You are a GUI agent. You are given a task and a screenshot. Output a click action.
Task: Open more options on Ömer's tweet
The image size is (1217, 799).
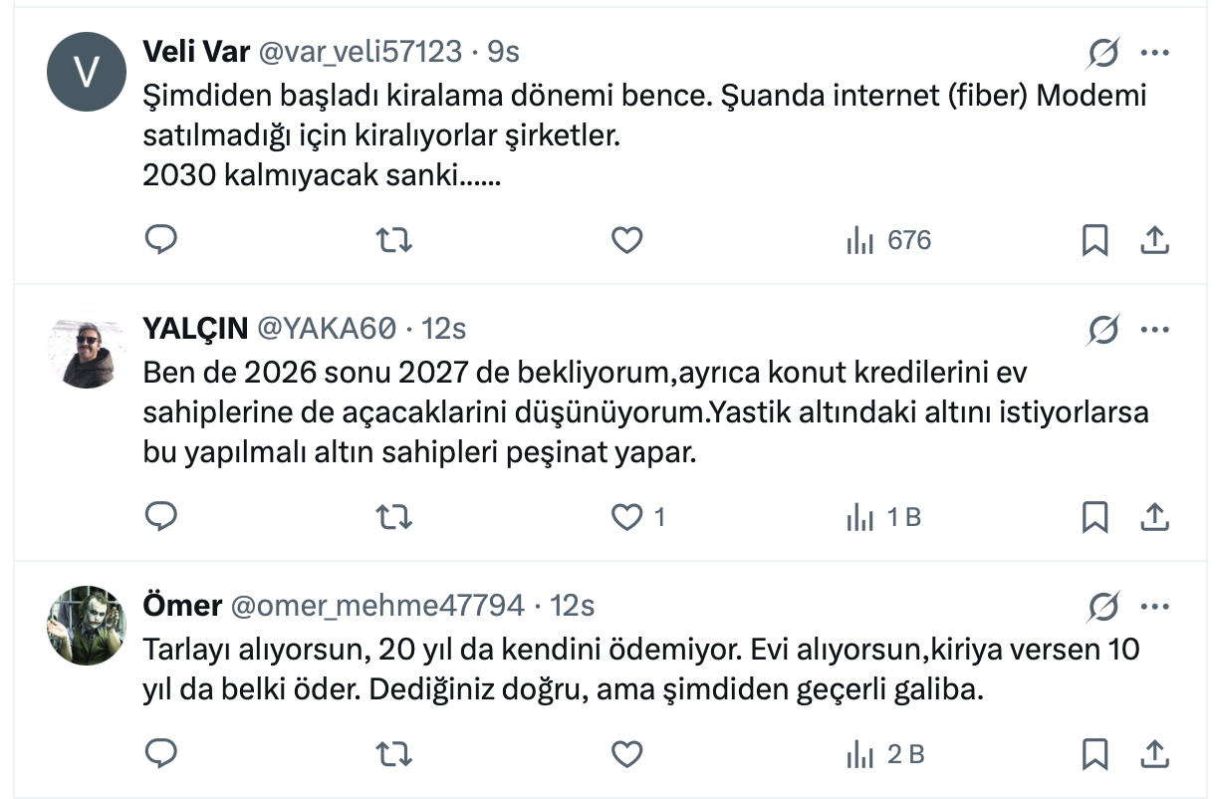(1153, 606)
